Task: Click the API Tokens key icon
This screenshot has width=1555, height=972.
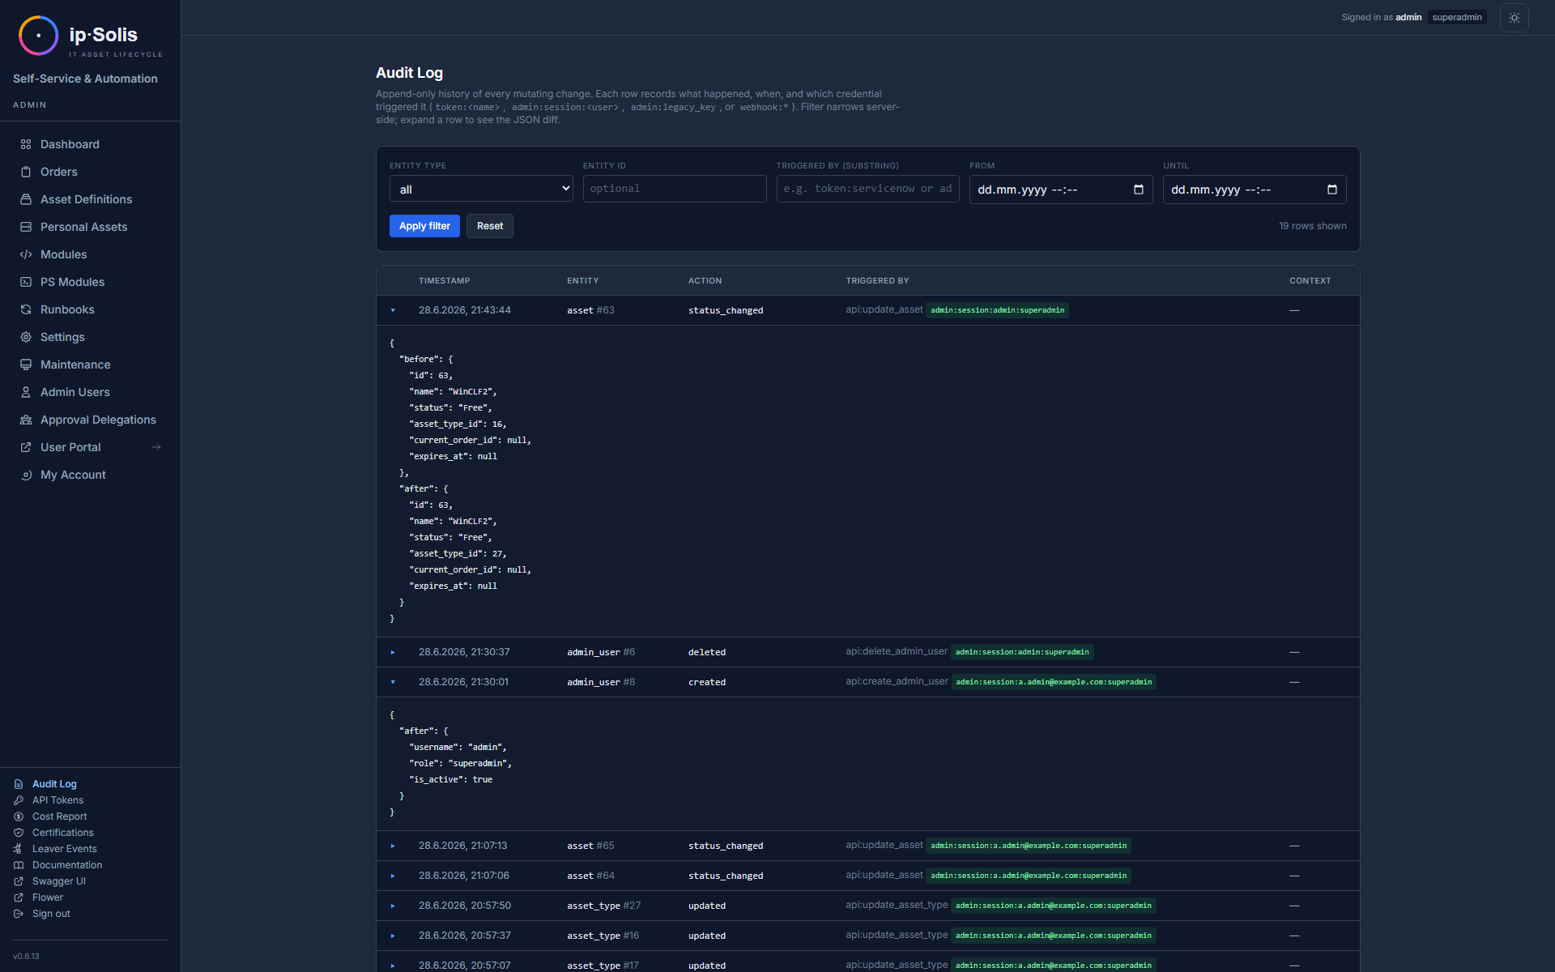Action: click(19, 800)
